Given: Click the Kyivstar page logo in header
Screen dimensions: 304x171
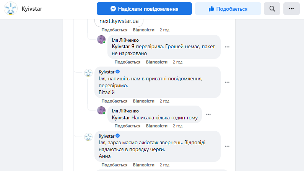Looking at the screenshot, I should tap(11, 8).
